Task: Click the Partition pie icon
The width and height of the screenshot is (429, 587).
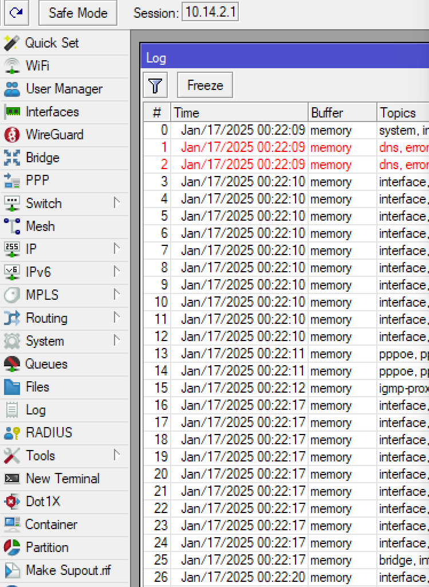Action: click(12, 547)
